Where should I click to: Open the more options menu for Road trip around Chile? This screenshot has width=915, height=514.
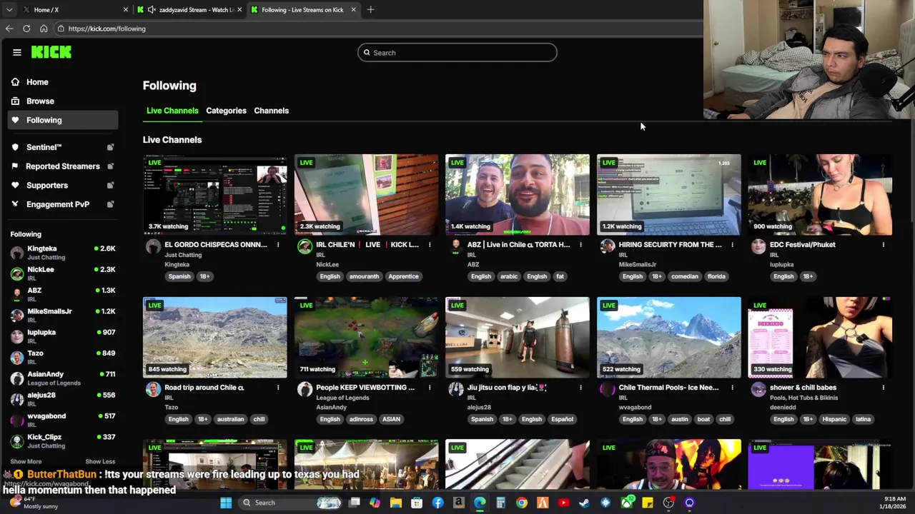coord(278,388)
